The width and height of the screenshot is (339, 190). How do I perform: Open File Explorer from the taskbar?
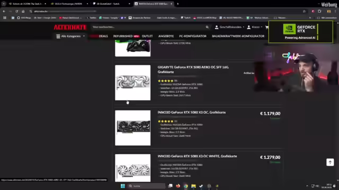click(193, 186)
